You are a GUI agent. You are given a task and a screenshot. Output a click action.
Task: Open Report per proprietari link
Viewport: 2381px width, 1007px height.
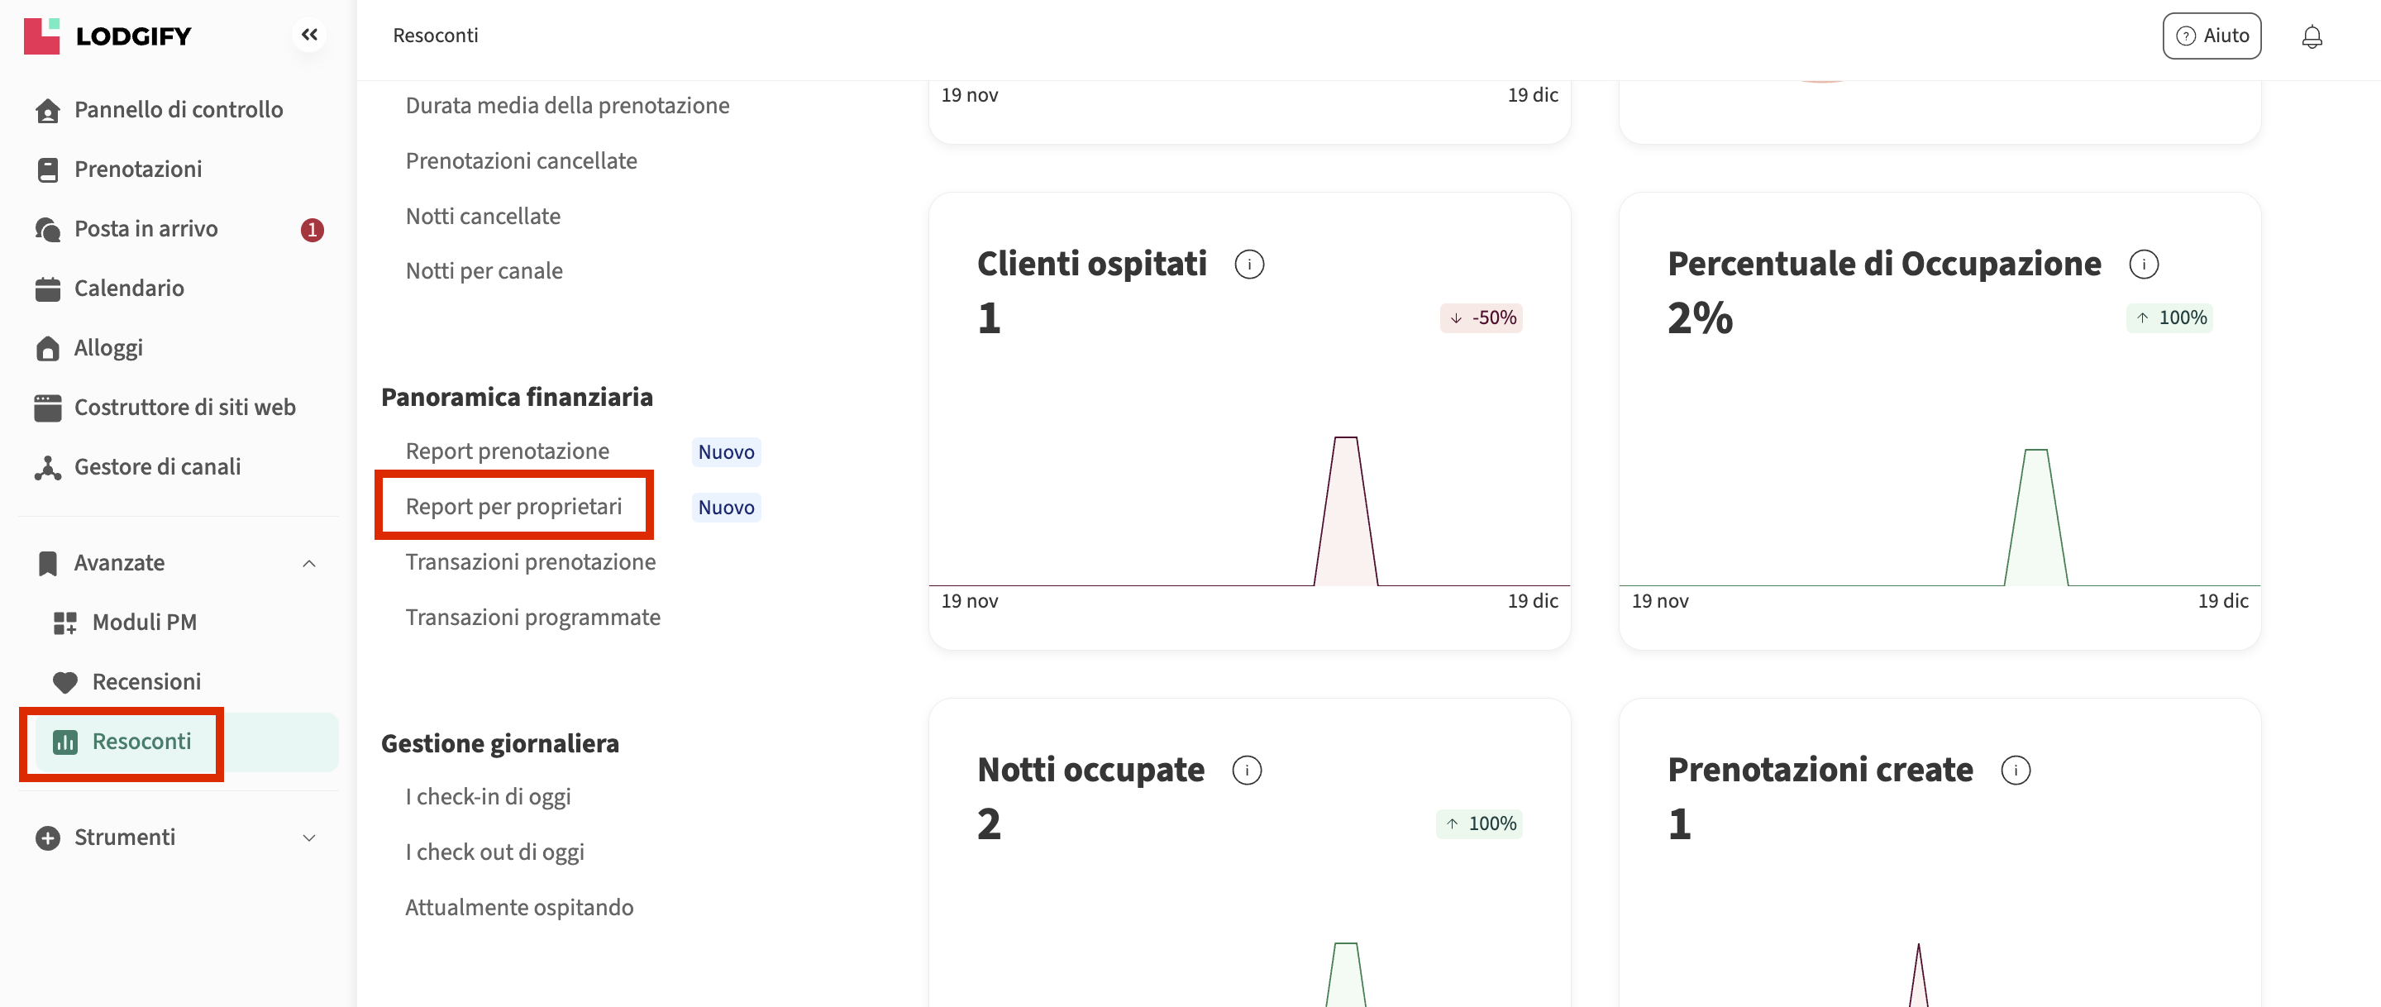pos(513,507)
